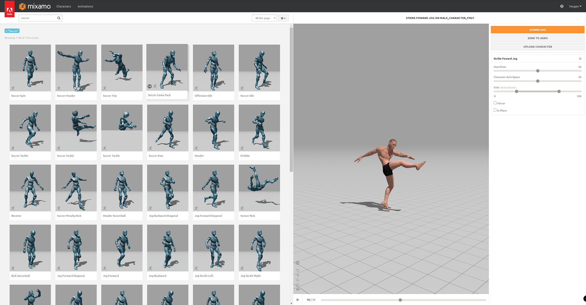Select the Header Soccerball thumbnail
Viewport: 586px width, 305px height.
click(122, 188)
